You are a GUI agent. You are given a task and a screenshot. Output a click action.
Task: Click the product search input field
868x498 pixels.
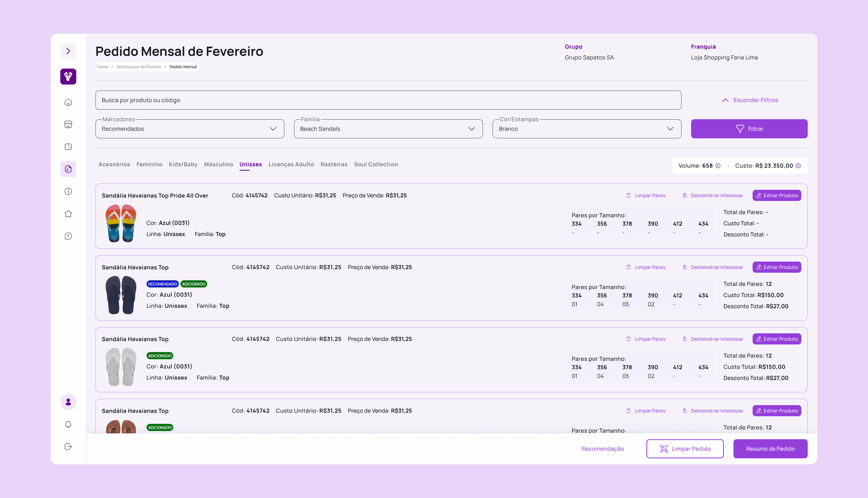388,100
